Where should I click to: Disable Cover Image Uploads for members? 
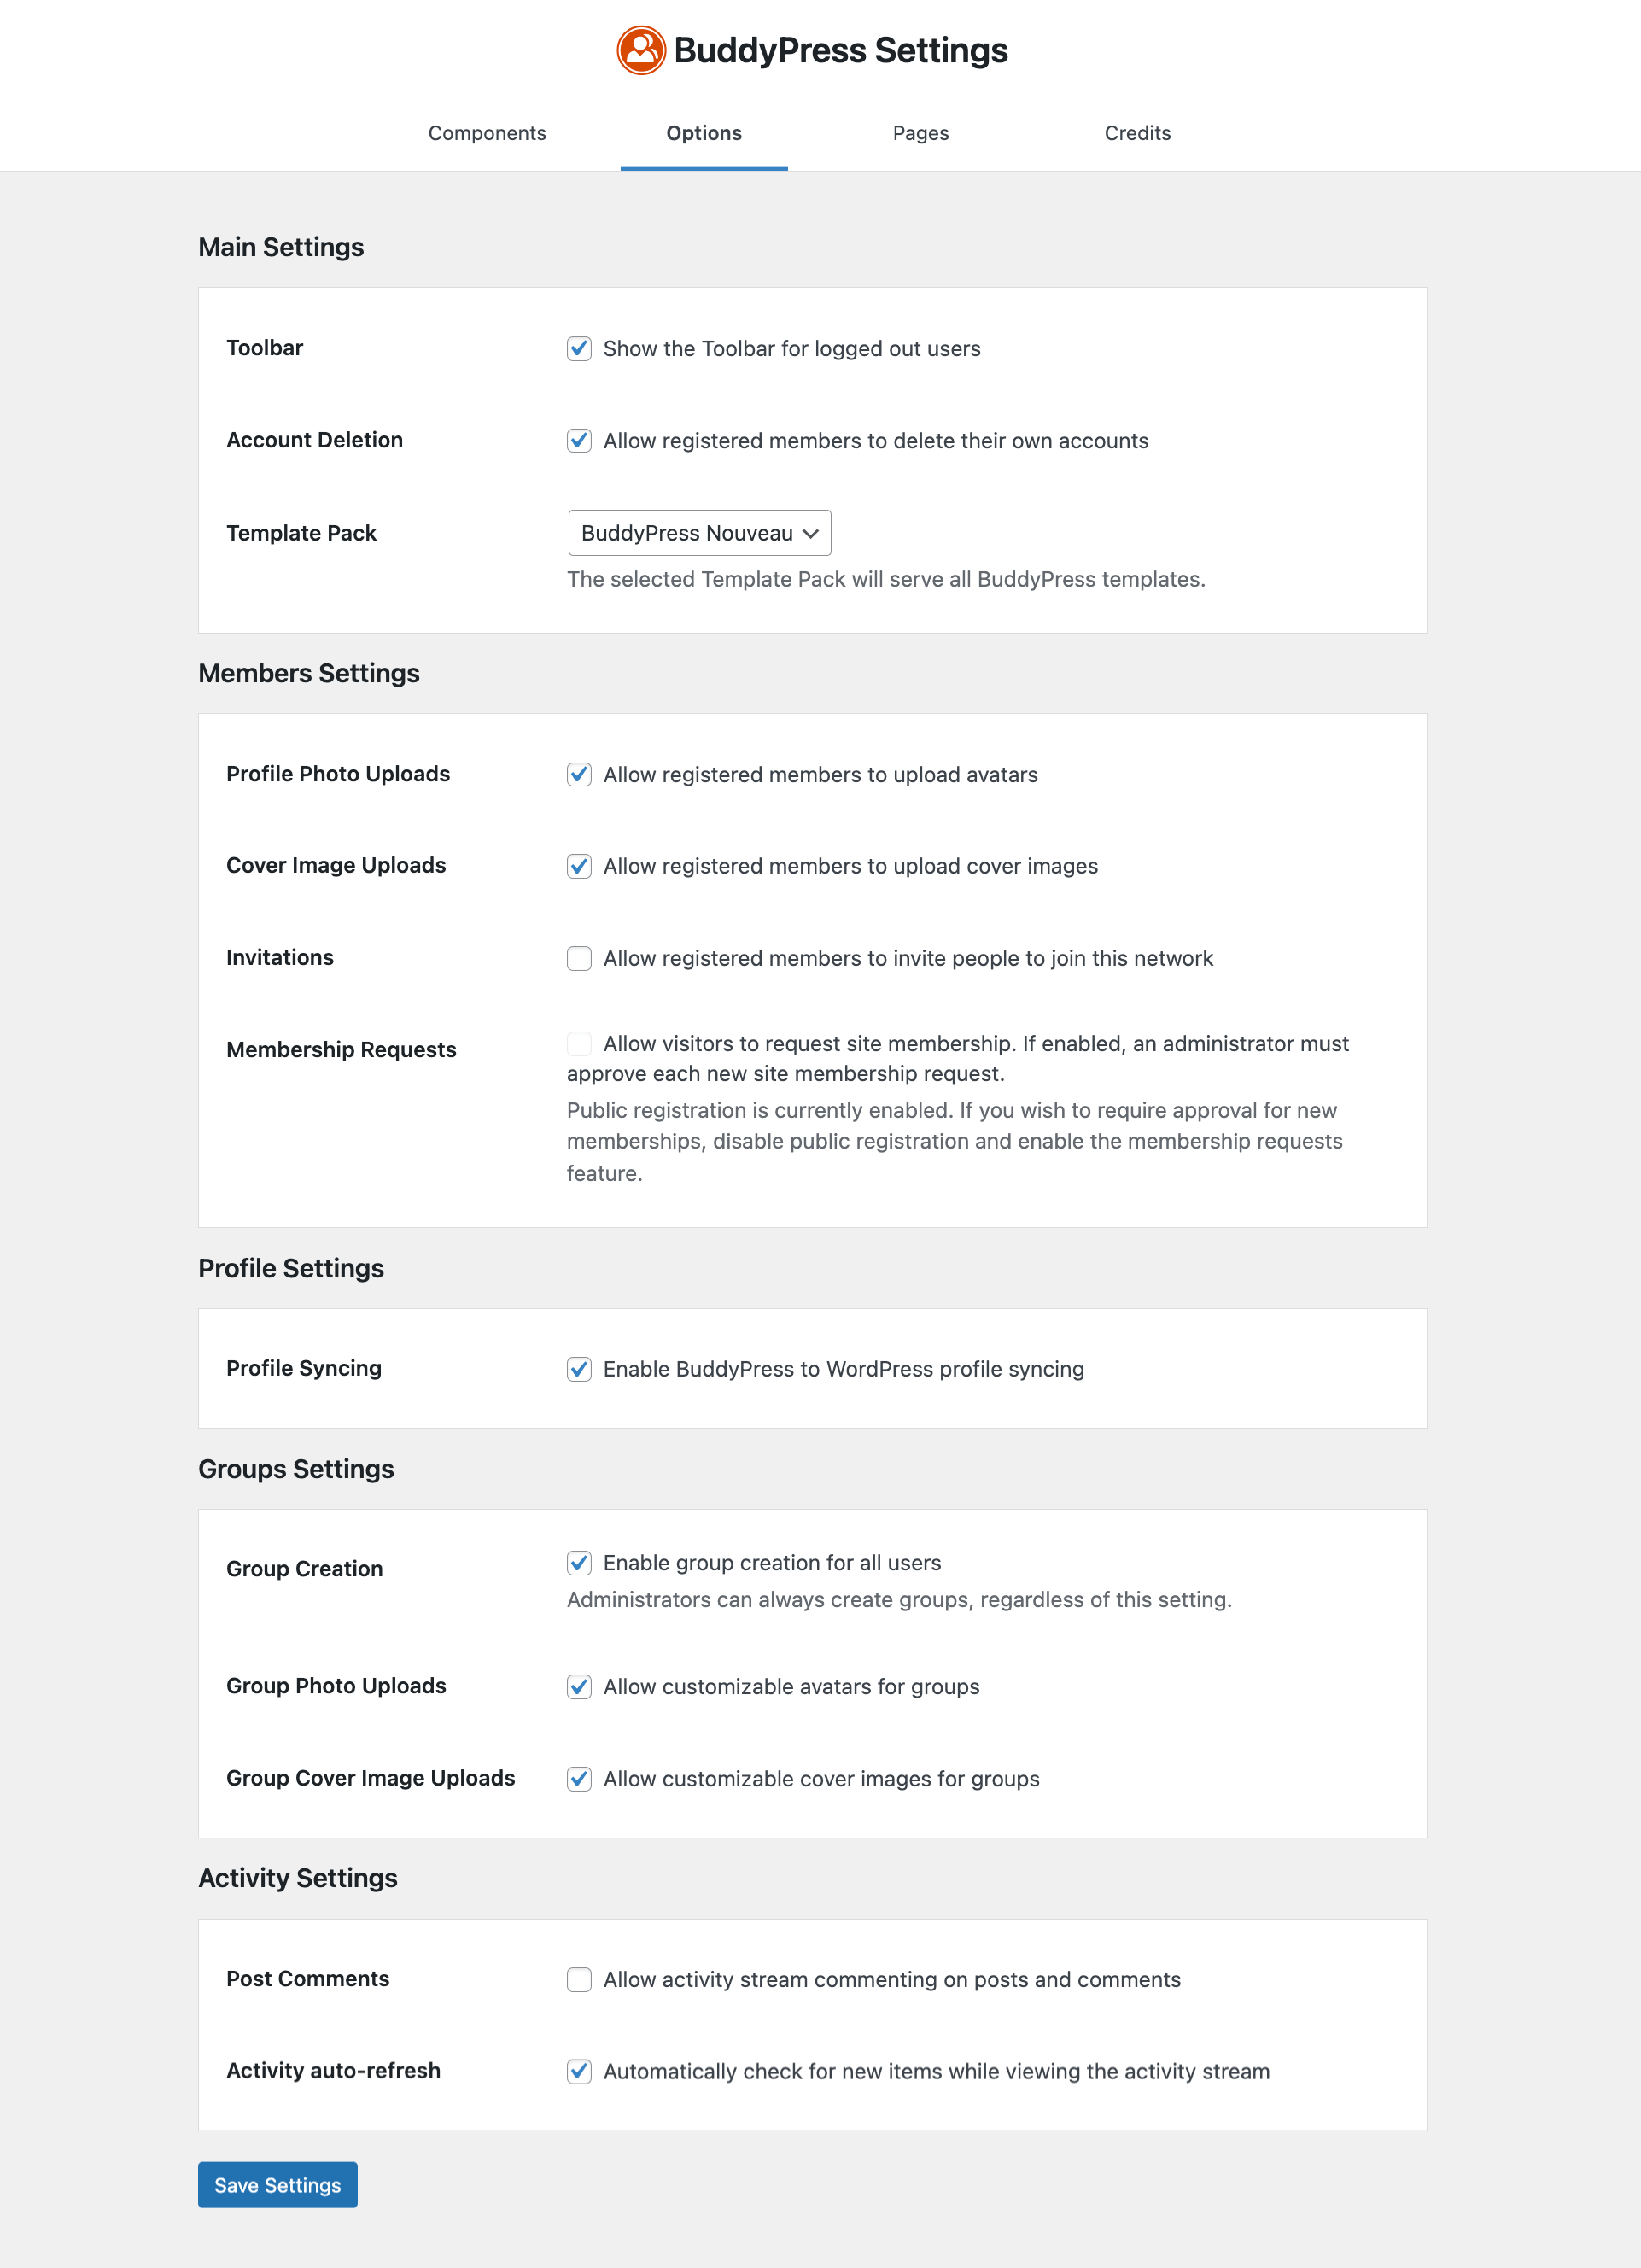coord(577,864)
